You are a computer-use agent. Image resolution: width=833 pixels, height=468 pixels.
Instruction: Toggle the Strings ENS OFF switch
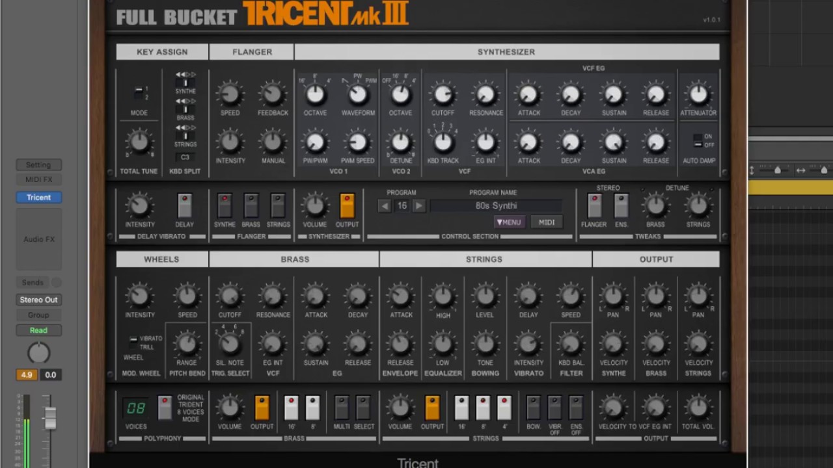click(576, 408)
